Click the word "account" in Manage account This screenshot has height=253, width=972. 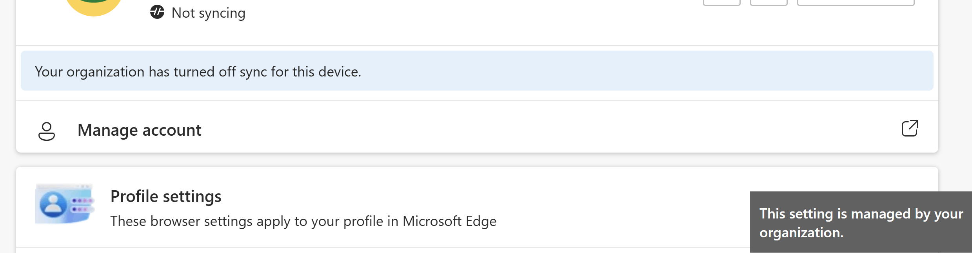pyautogui.click(x=172, y=130)
